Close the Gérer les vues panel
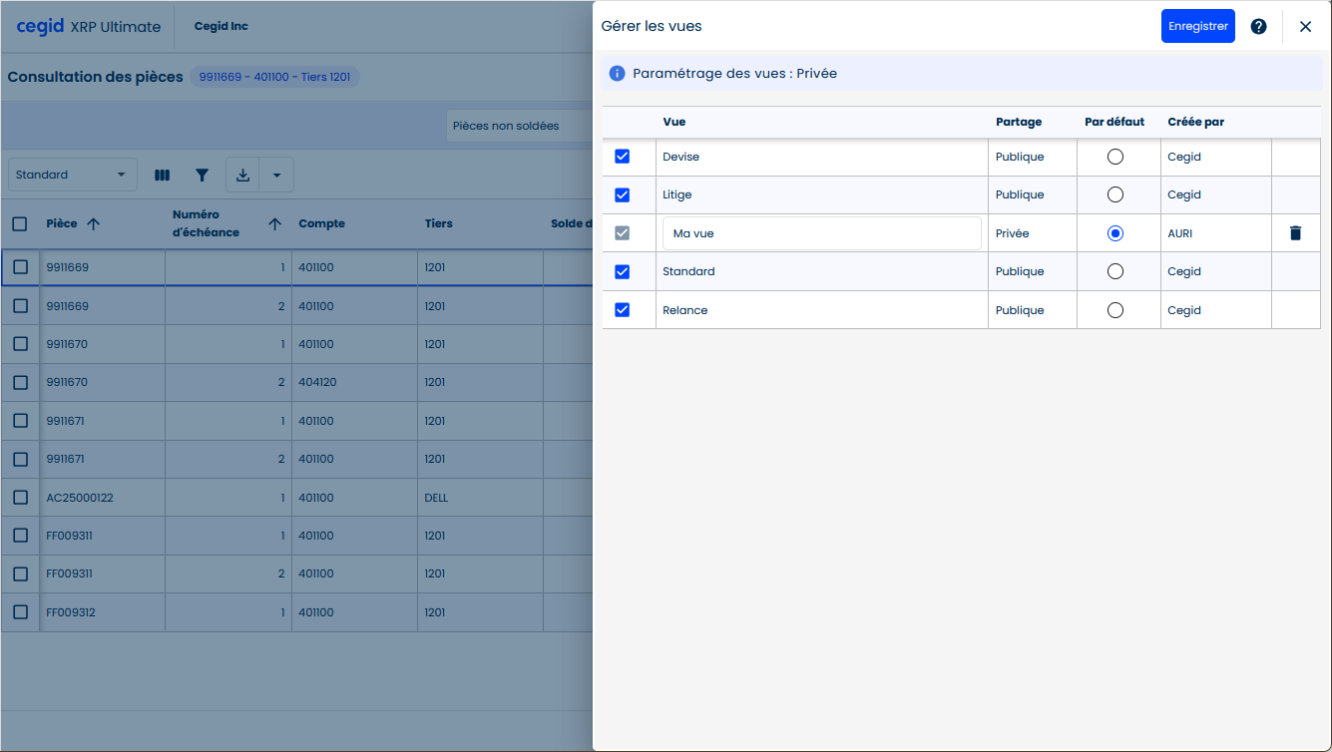 tap(1305, 27)
